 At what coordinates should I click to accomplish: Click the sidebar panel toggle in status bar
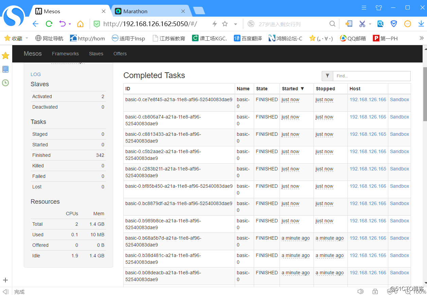[x=6, y=291]
